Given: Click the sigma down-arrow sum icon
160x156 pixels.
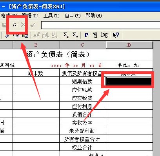Looking at the screenshot, I should (75, 35).
